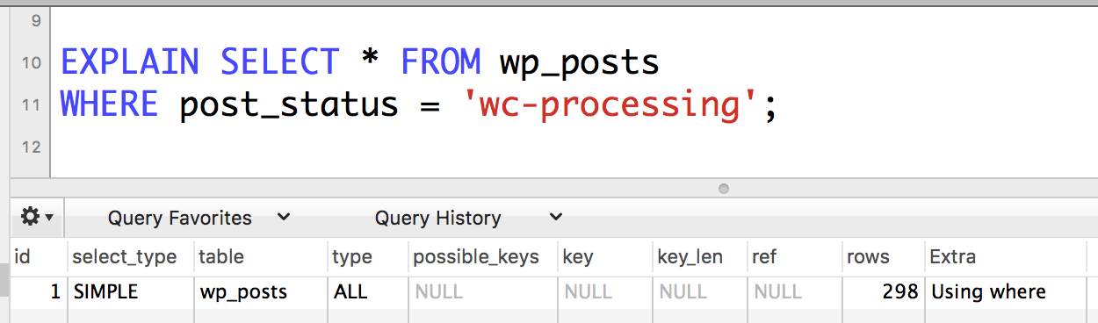
Task: Open the gear actions menu
Action: click(x=37, y=216)
